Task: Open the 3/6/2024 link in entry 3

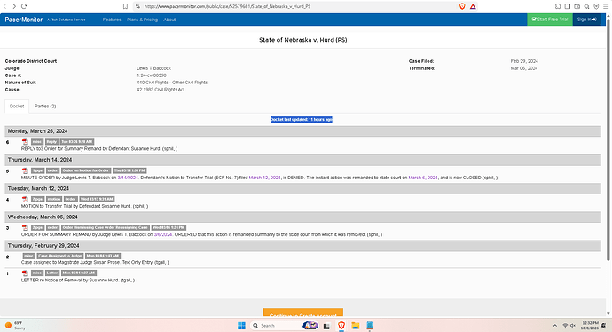Action: pos(163,234)
